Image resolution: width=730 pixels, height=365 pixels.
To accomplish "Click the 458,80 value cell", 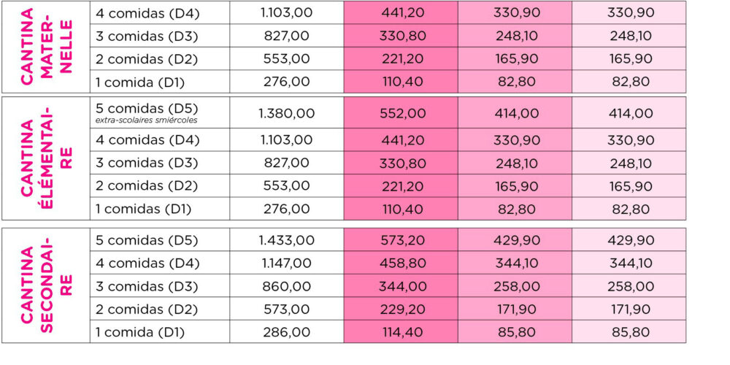I will point(402,263).
